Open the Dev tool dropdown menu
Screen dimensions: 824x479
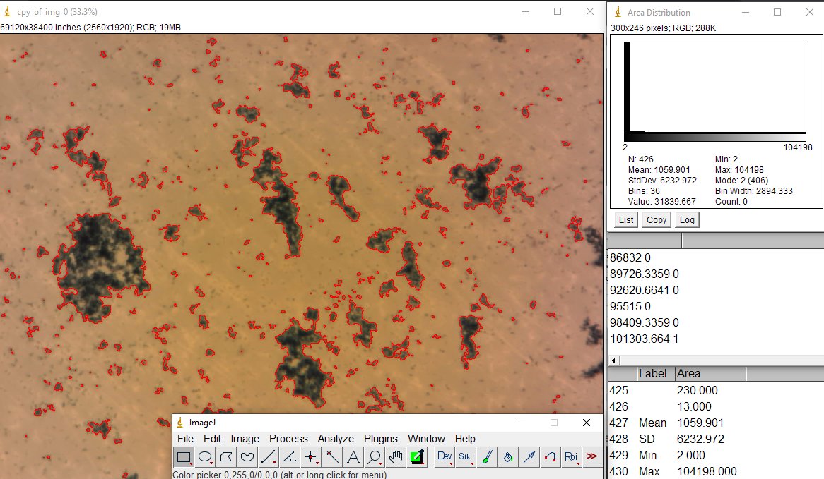[444, 457]
